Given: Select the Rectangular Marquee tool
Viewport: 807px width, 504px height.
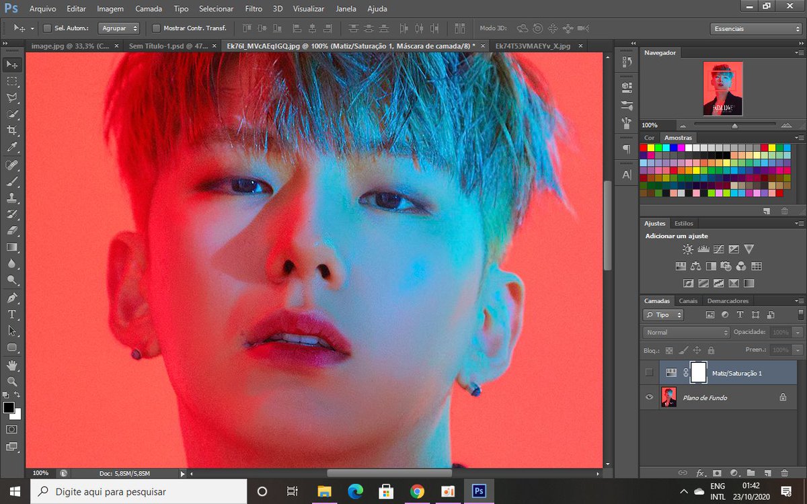Looking at the screenshot, I should (x=12, y=81).
